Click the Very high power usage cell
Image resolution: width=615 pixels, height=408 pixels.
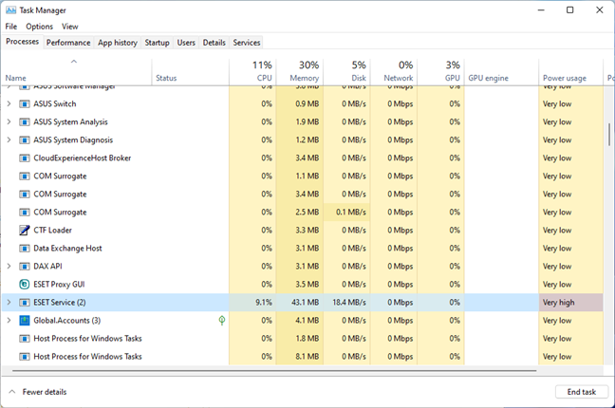[570, 303]
